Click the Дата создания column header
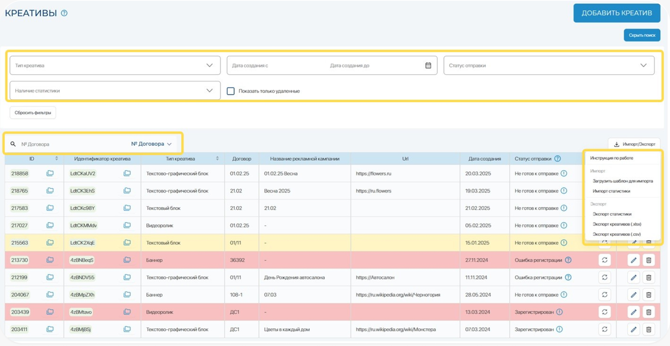This screenshot has height=346, width=670. point(484,159)
